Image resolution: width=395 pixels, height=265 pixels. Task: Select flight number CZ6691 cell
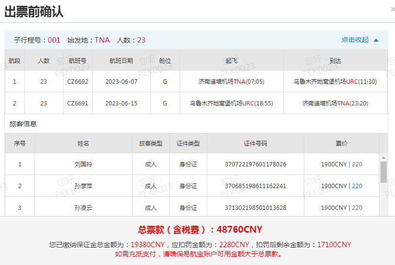coord(78,103)
